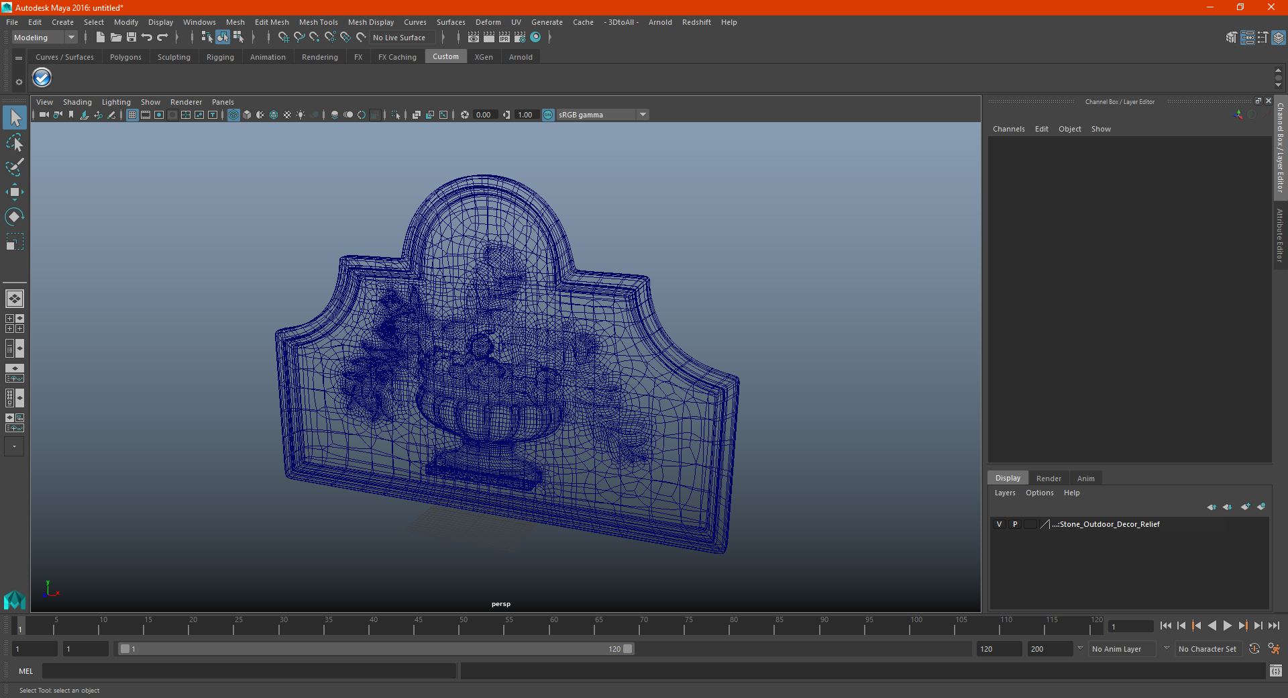1288x698 pixels.
Task: Click the layer color swatch for Stone_Outdoor_Decor_Relief
Action: (1044, 524)
